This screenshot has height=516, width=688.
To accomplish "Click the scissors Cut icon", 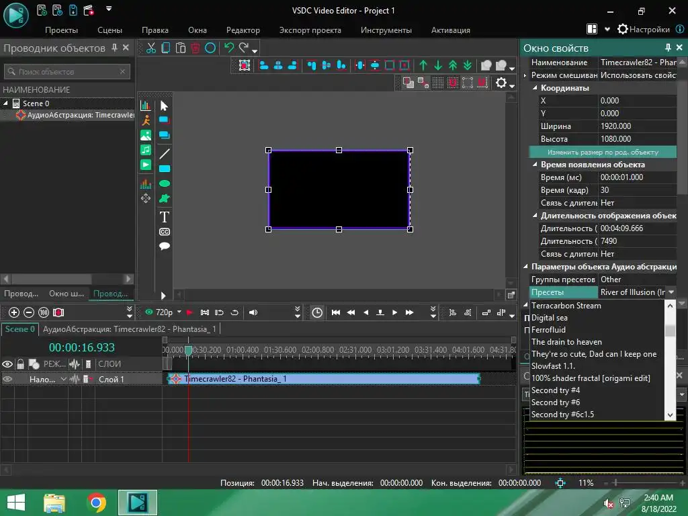I will coord(151,48).
